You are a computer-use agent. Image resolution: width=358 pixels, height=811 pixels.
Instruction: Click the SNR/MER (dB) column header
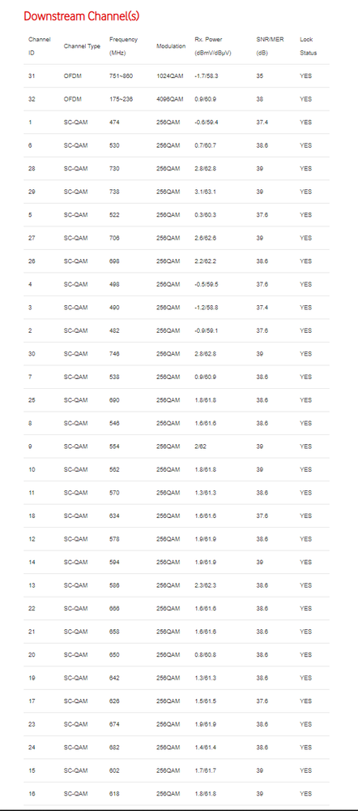[270, 46]
